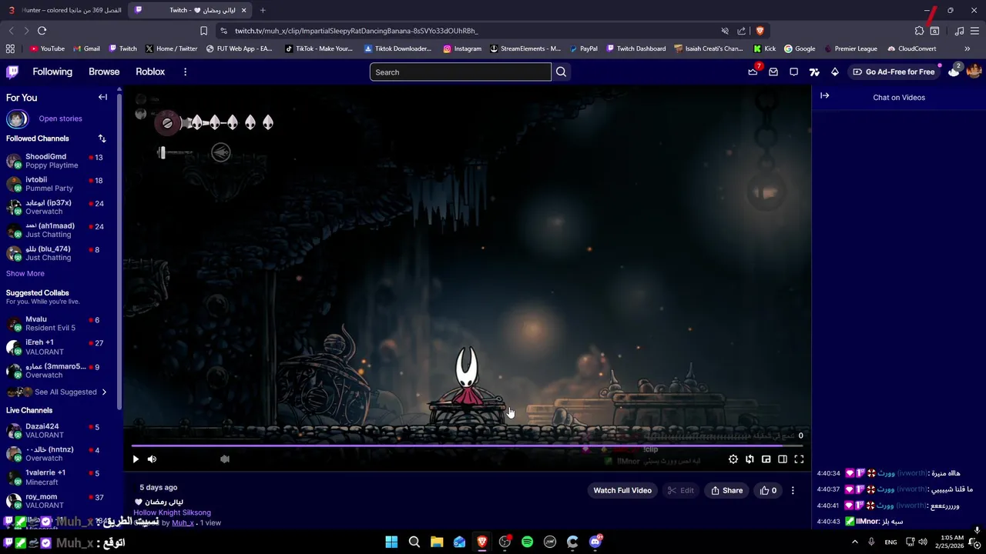
Task: Open the Roblox tab in Twitch nav
Action: pyautogui.click(x=150, y=72)
